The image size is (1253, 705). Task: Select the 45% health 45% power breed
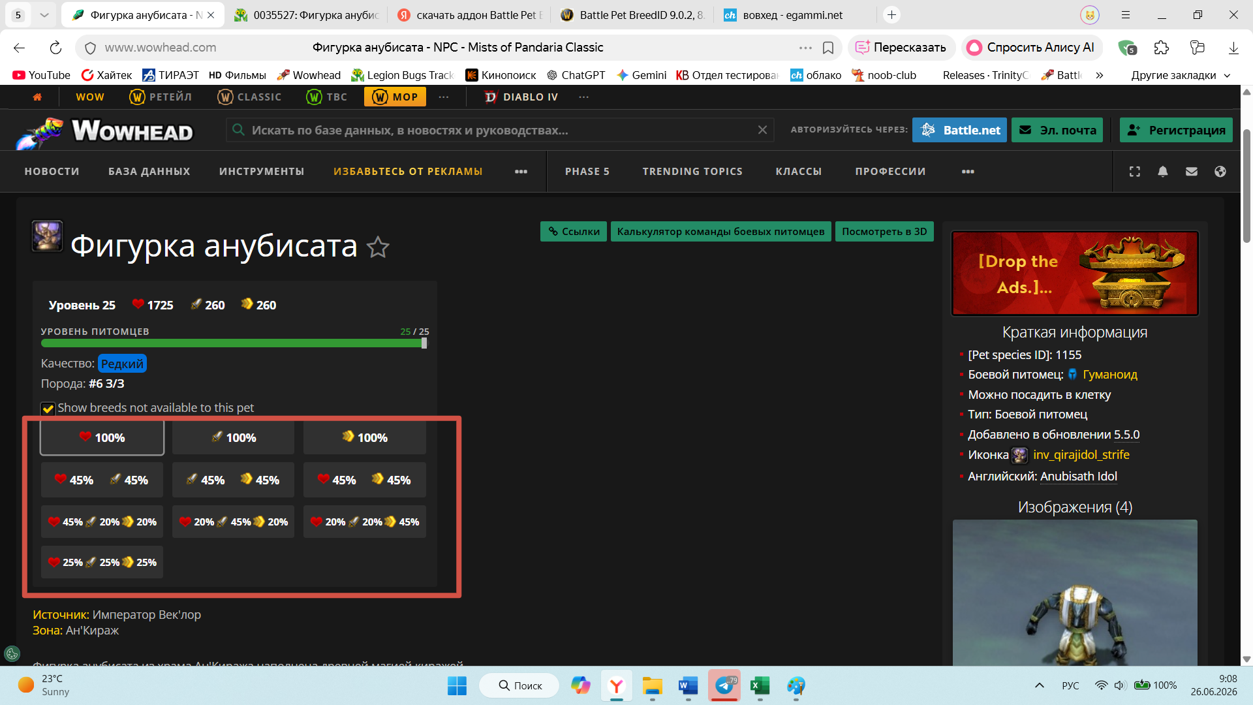(x=102, y=480)
